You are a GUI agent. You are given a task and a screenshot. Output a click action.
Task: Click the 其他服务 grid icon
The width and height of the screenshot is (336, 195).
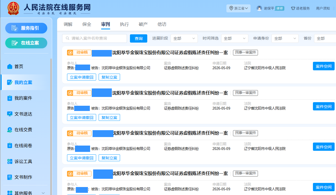pyautogui.click(x=10, y=193)
